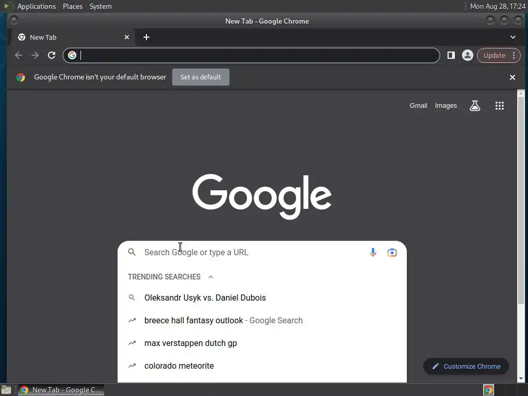Open the System menu

(x=101, y=6)
